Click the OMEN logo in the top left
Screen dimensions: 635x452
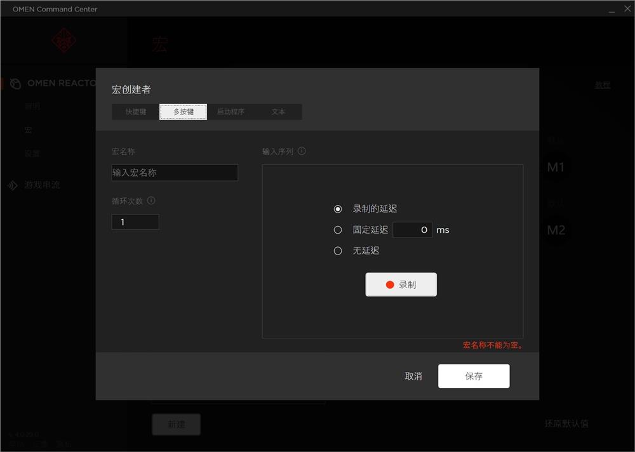click(63, 39)
